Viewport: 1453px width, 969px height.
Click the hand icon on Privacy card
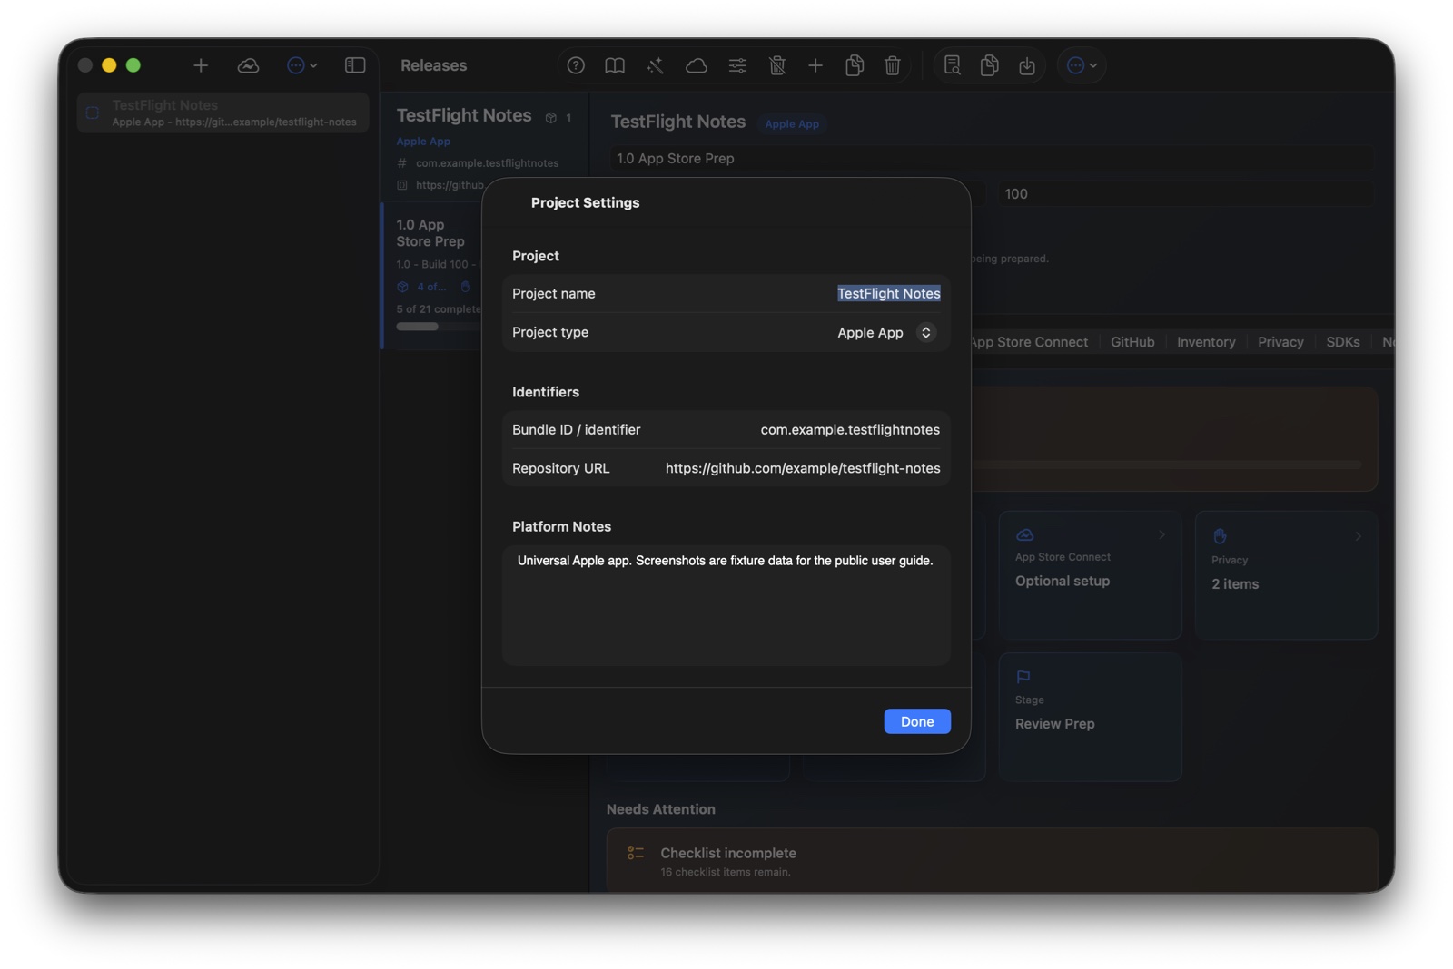tap(1220, 536)
